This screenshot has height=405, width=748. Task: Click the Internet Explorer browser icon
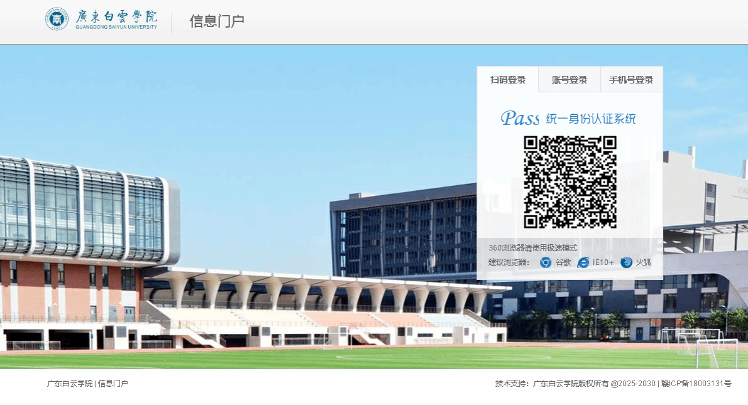(x=583, y=262)
